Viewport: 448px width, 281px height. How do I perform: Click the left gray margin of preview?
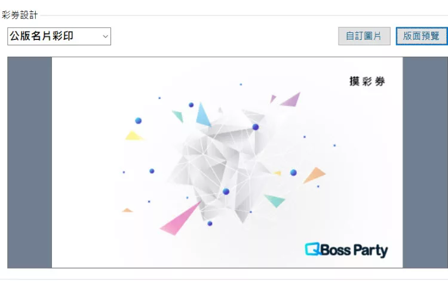(30, 162)
